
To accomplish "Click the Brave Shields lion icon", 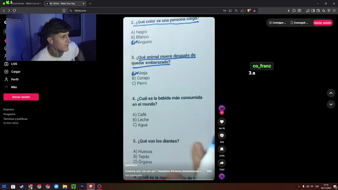I will (x=249, y=11).
